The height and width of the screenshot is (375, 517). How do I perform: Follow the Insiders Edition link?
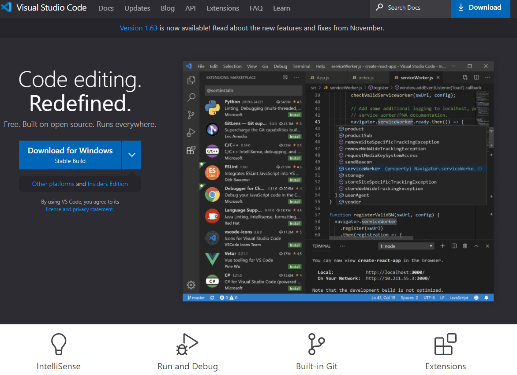coord(108,184)
